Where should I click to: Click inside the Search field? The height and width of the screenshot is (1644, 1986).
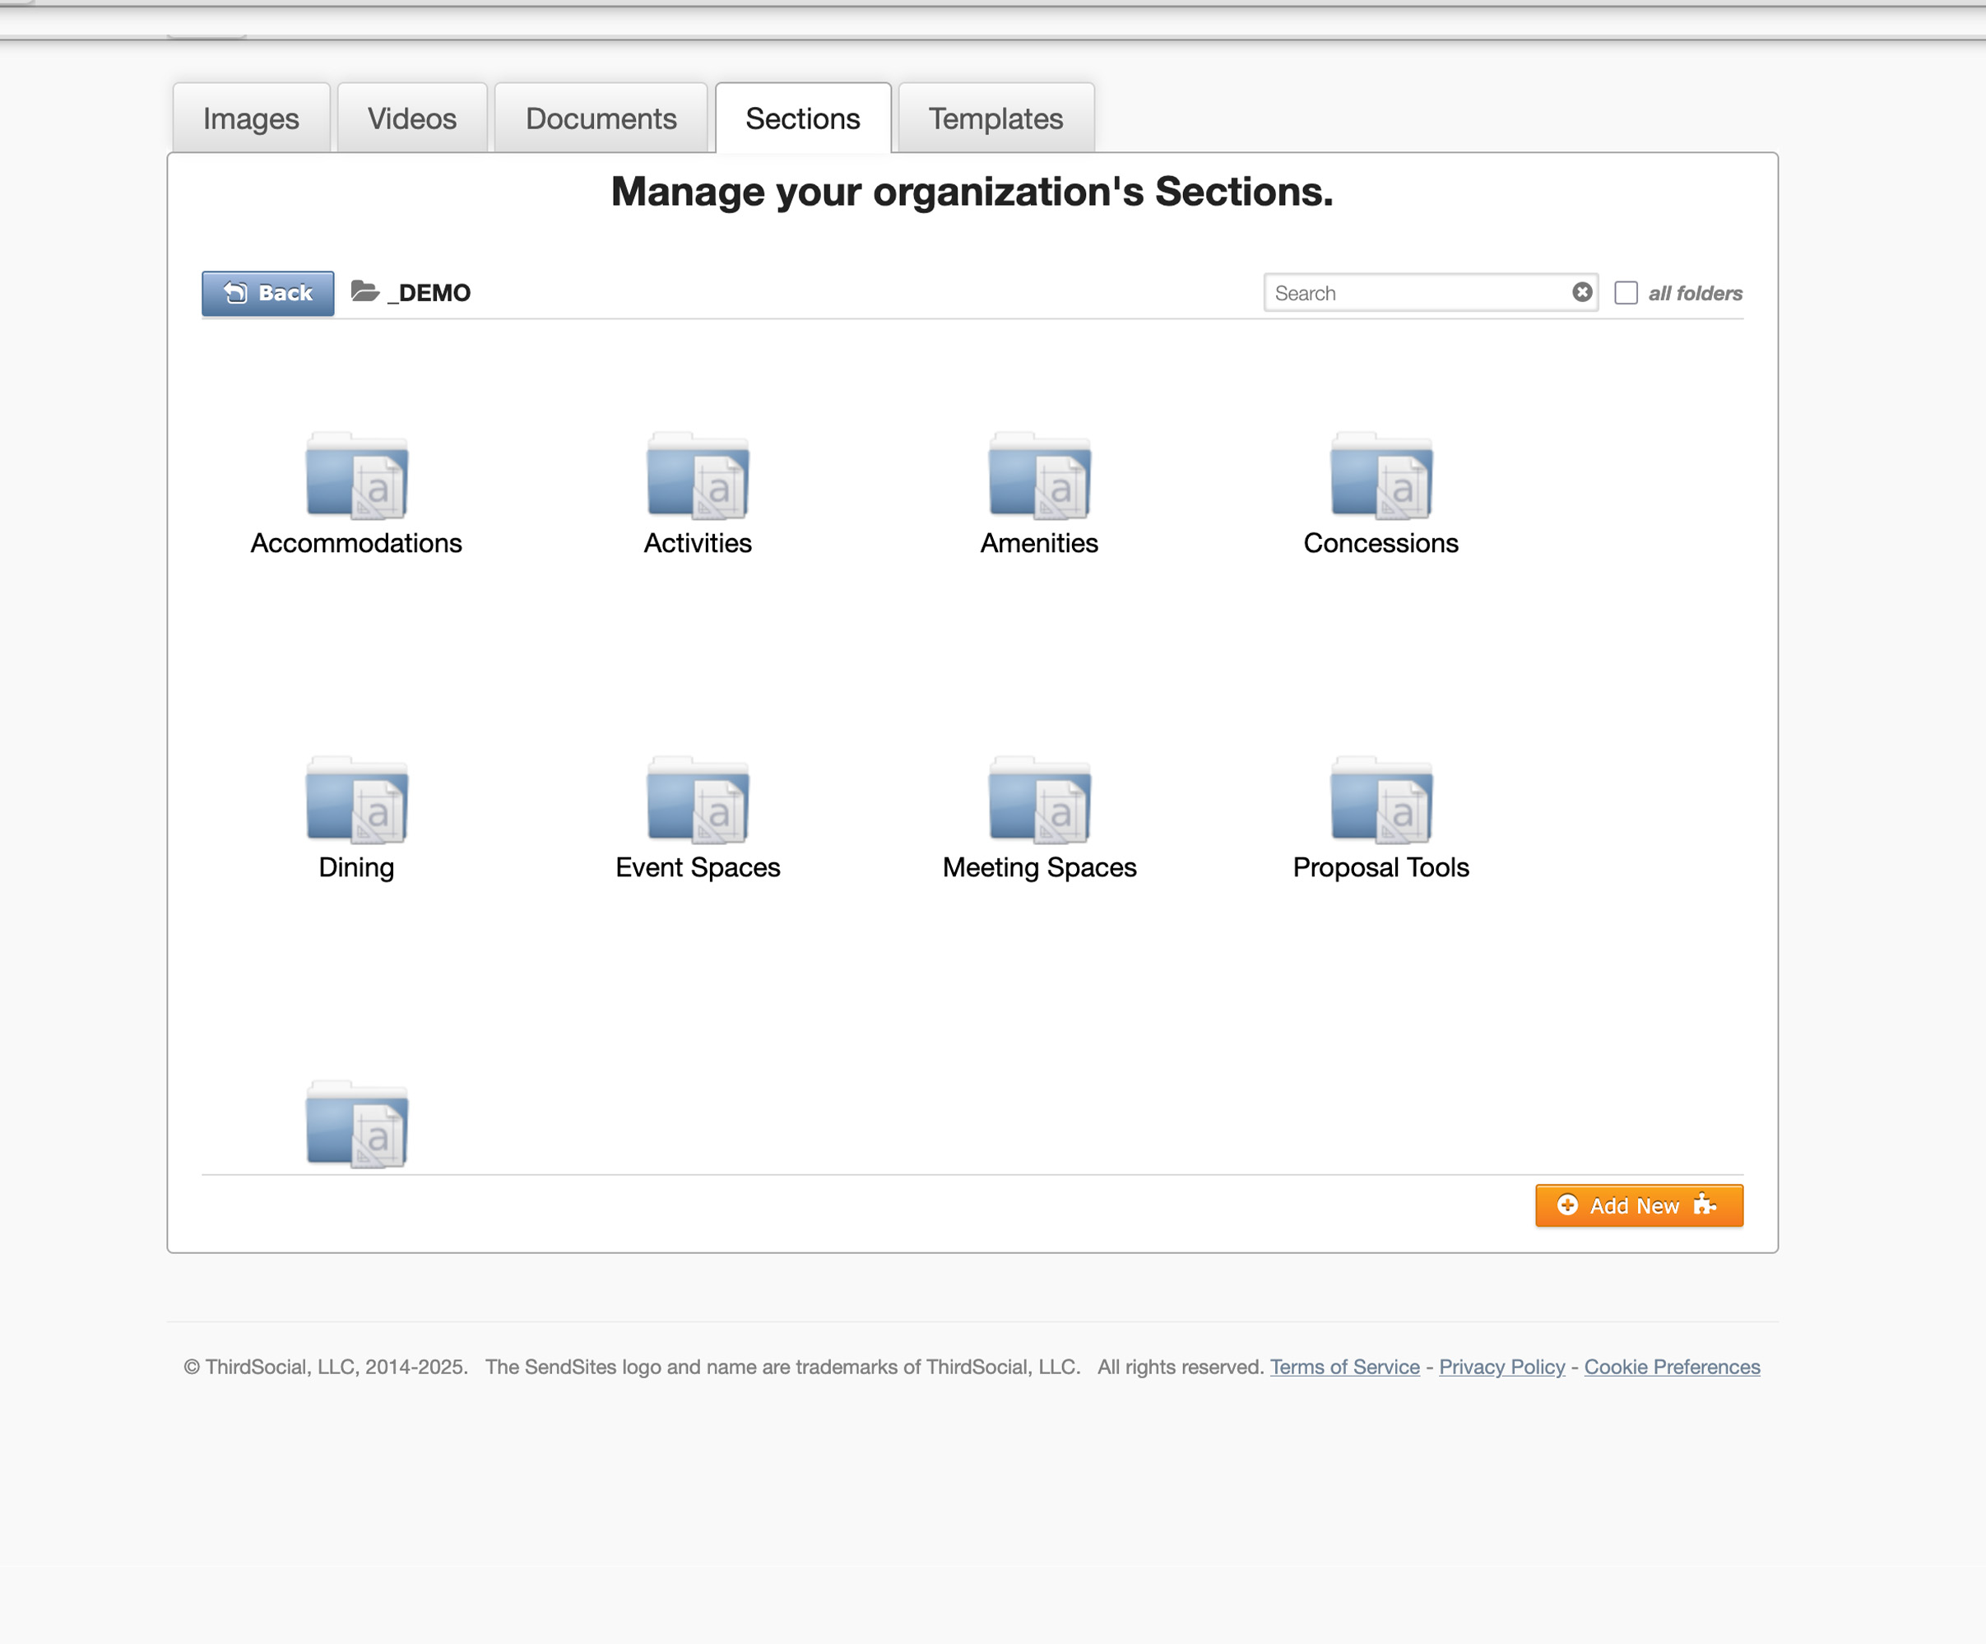coord(1416,293)
